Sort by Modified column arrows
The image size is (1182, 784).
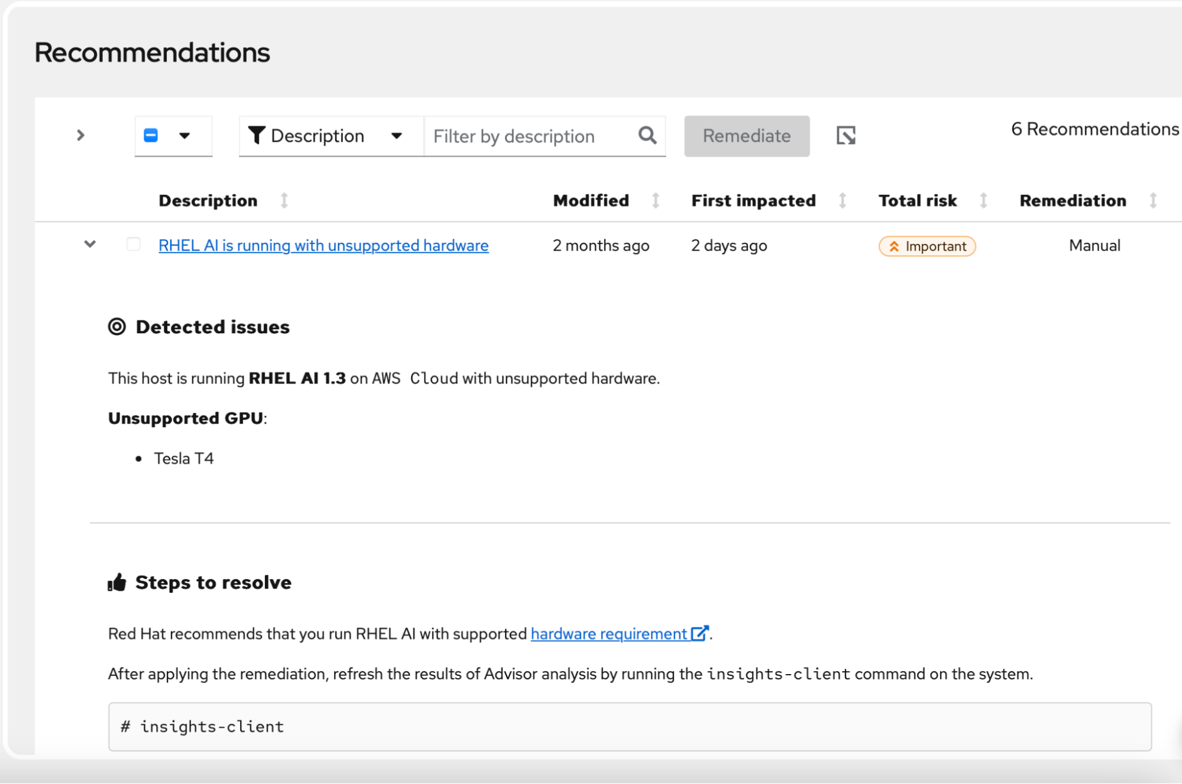point(656,201)
